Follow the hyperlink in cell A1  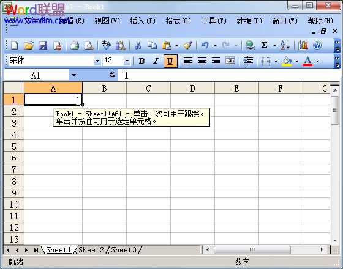(x=78, y=100)
